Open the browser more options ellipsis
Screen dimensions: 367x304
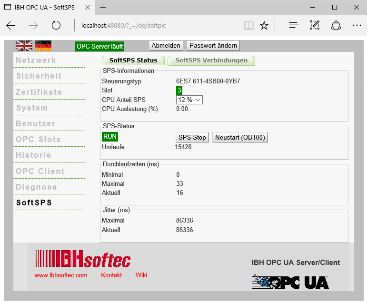tap(357, 25)
